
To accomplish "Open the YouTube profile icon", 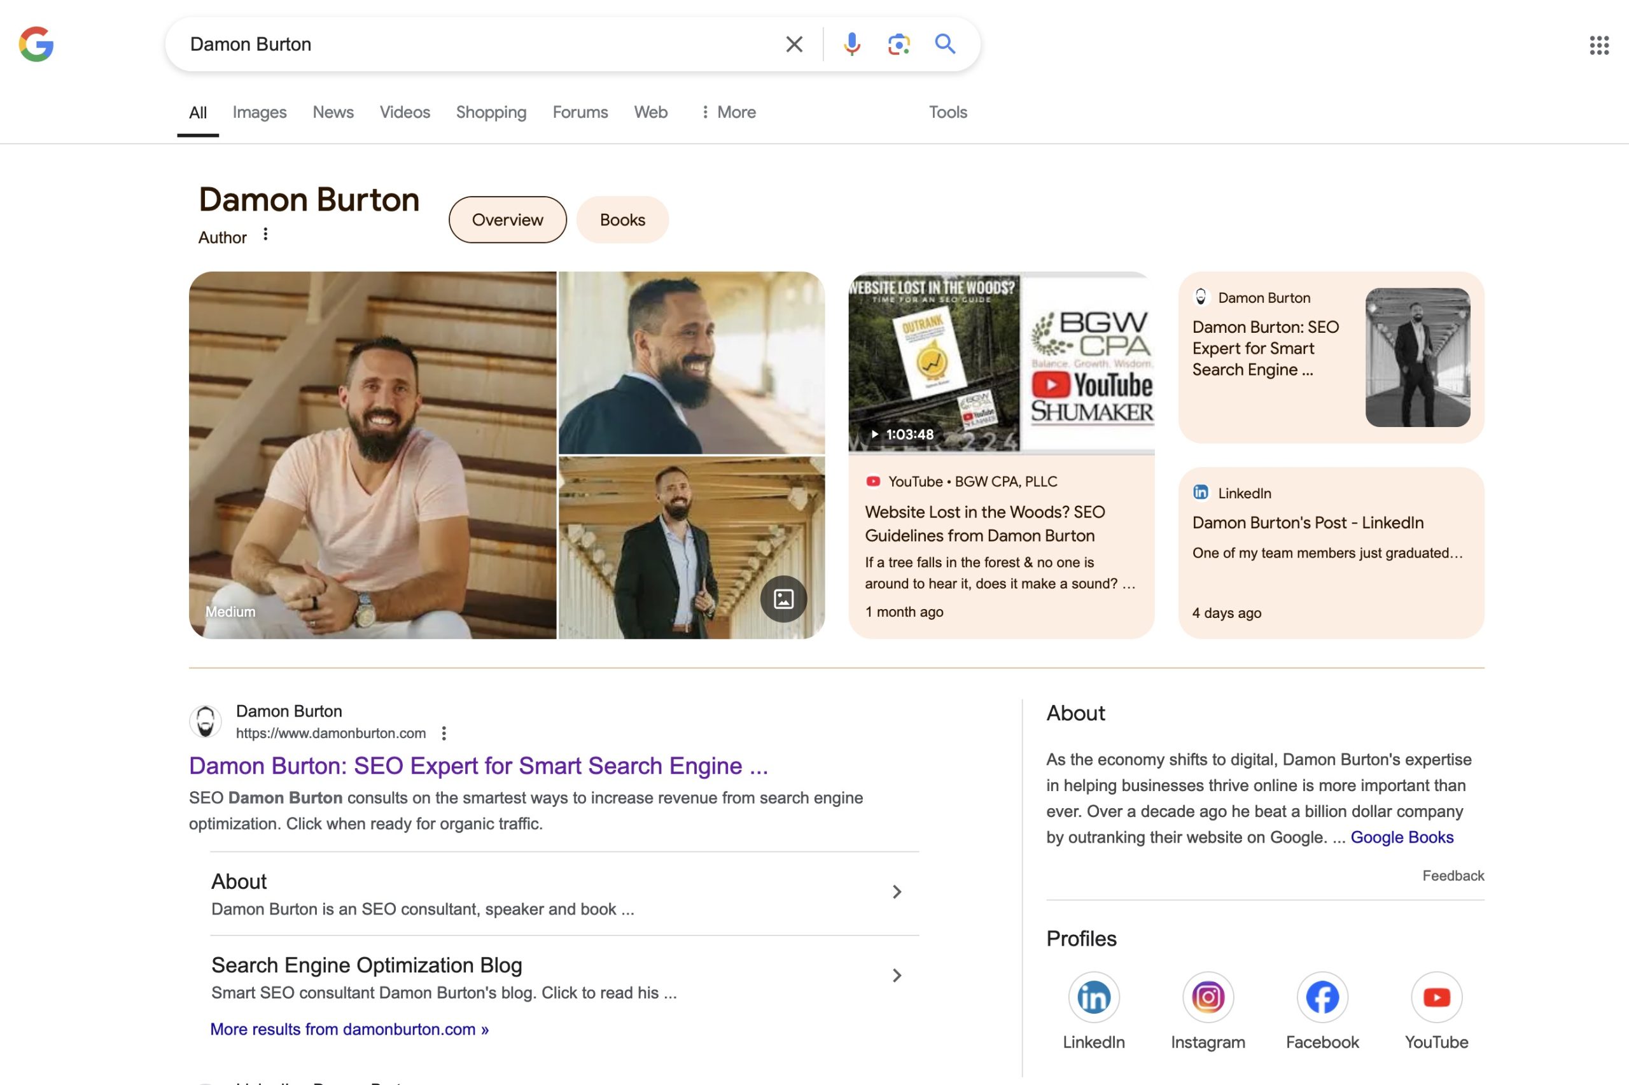I will point(1436,997).
